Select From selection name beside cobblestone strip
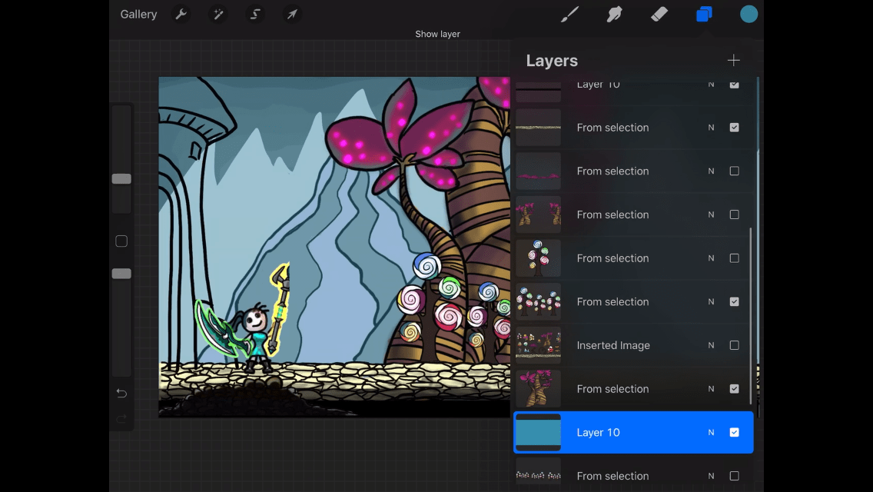The height and width of the screenshot is (492, 873). [612, 128]
